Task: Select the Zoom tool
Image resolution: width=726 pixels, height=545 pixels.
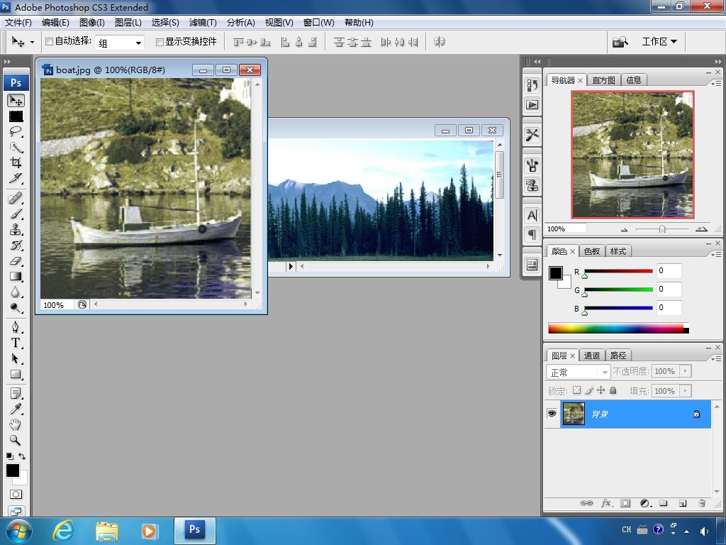Action: click(16, 440)
